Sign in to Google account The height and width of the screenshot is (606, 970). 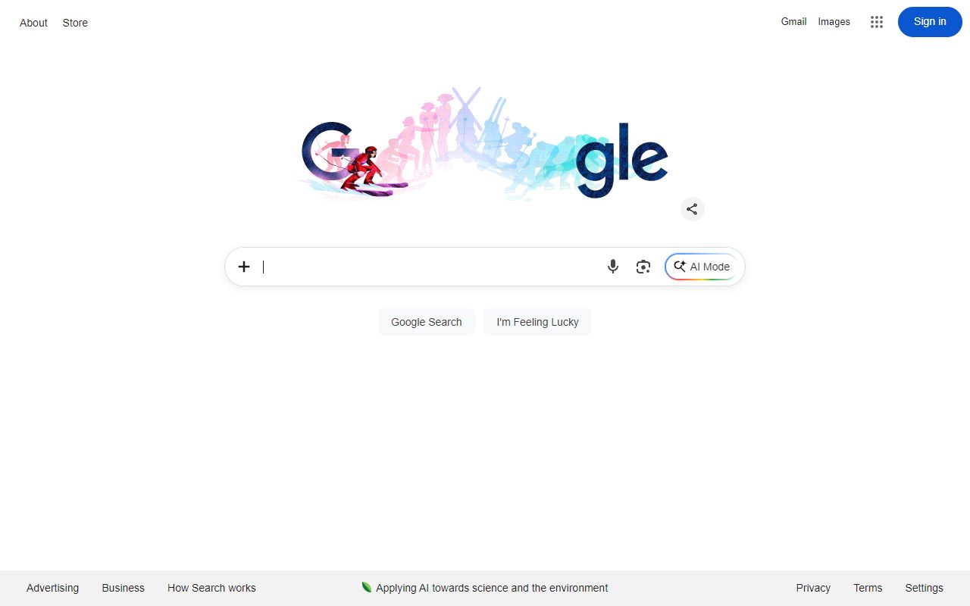click(930, 22)
